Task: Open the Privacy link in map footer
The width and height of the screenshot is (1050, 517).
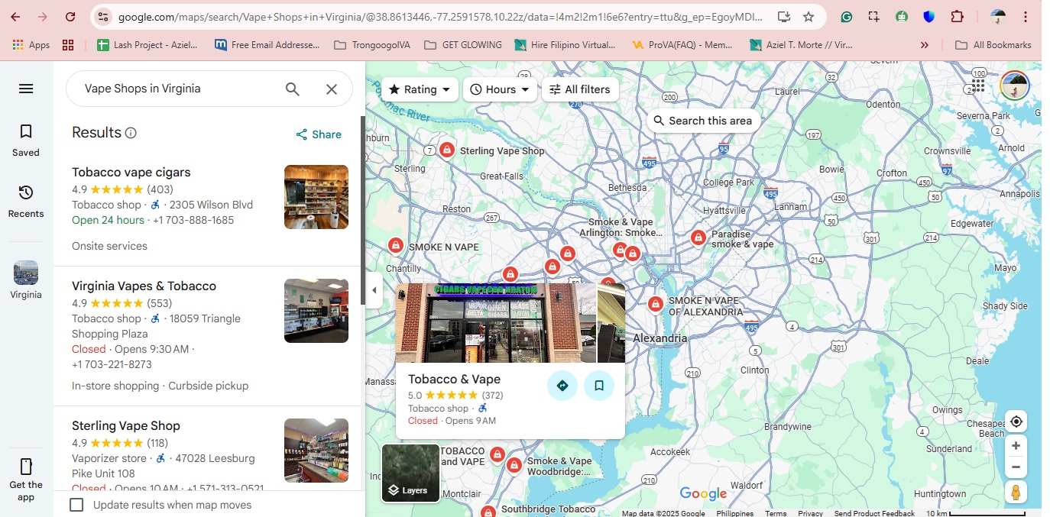Action: point(810,513)
